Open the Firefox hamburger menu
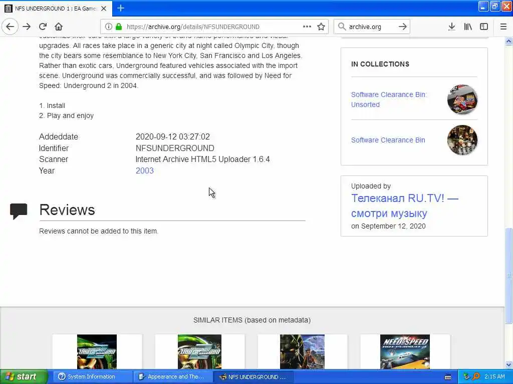The image size is (513, 384). coord(503,26)
